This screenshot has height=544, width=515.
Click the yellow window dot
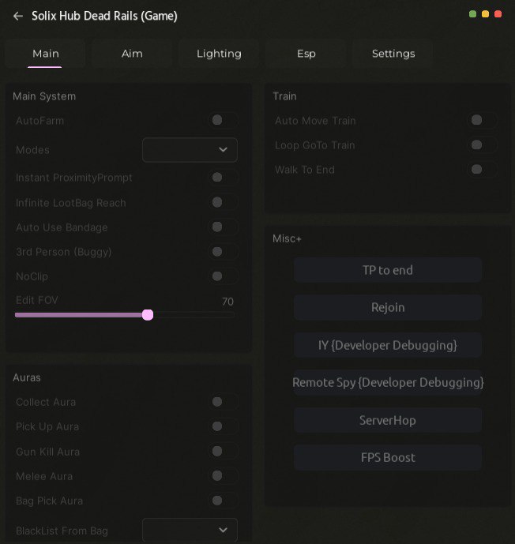click(x=485, y=14)
